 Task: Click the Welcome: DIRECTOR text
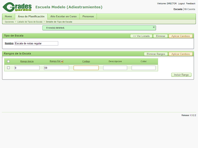[167, 3]
